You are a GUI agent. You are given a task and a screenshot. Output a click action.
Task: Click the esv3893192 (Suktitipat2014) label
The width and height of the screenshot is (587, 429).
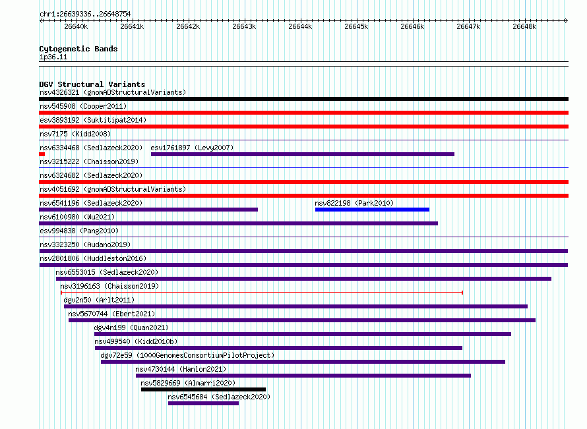(93, 120)
